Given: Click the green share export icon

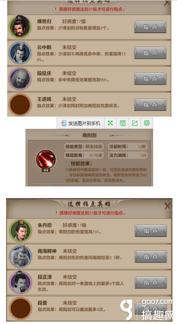Looking at the screenshot, I should [x=134, y=123].
